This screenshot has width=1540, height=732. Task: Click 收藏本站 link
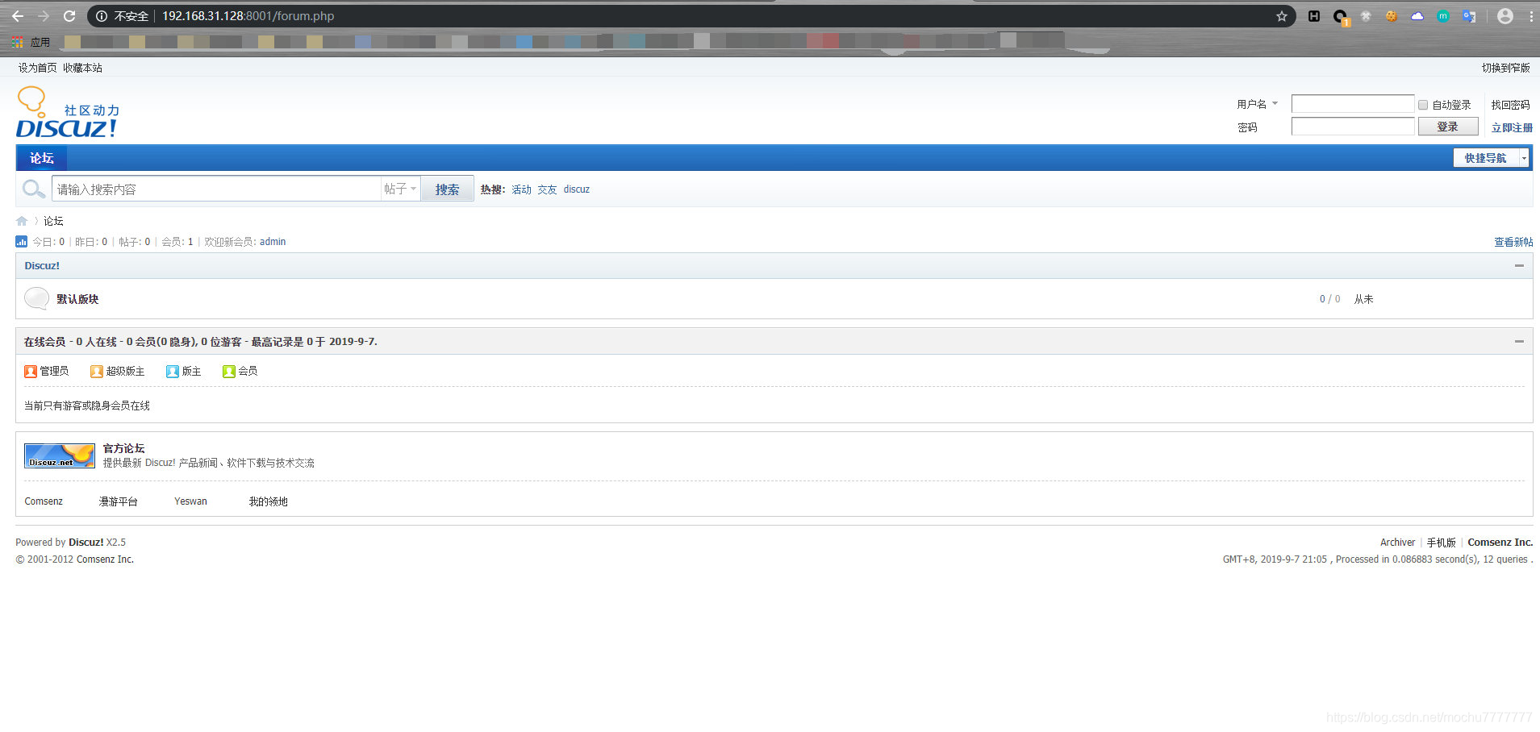click(x=82, y=68)
